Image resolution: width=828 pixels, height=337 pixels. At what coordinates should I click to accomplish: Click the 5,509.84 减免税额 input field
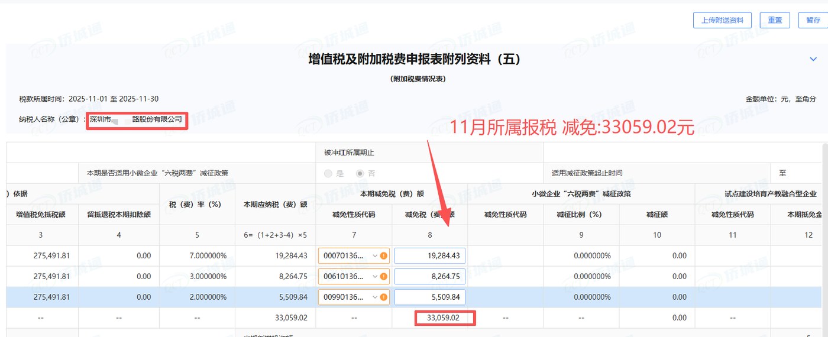(x=430, y=296)
